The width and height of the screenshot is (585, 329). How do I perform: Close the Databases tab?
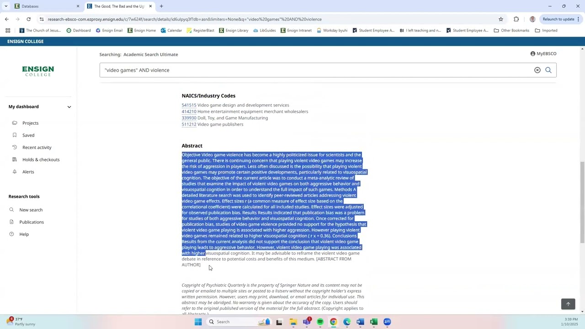tap(78, 6)
